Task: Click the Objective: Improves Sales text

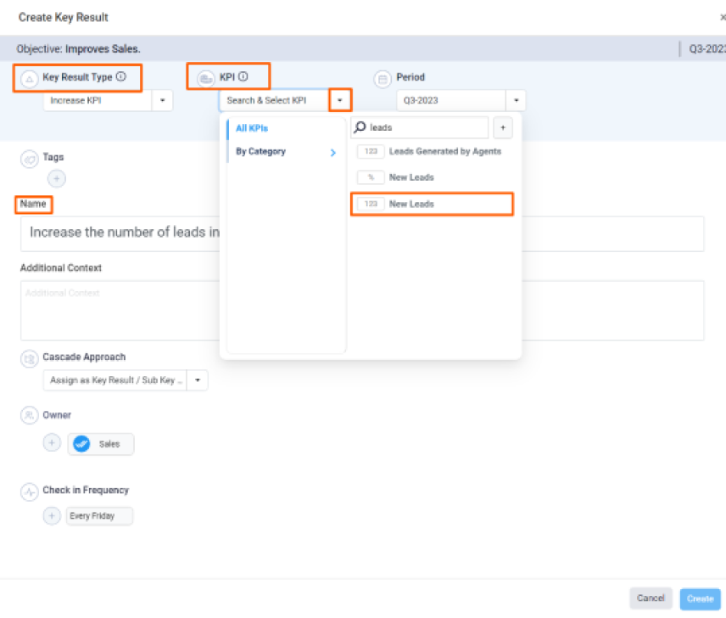Action: [x=78, y=48]
